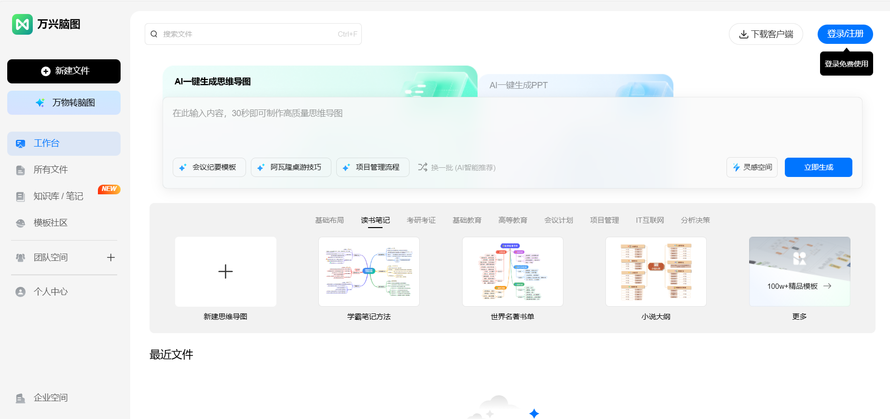This screenshot has height=419, width=890.
Task: Click the 下载客户端 download button
Action: (766, 34)
